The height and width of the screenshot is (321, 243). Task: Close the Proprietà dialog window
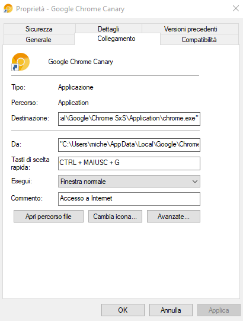click(x=236, y=8)
